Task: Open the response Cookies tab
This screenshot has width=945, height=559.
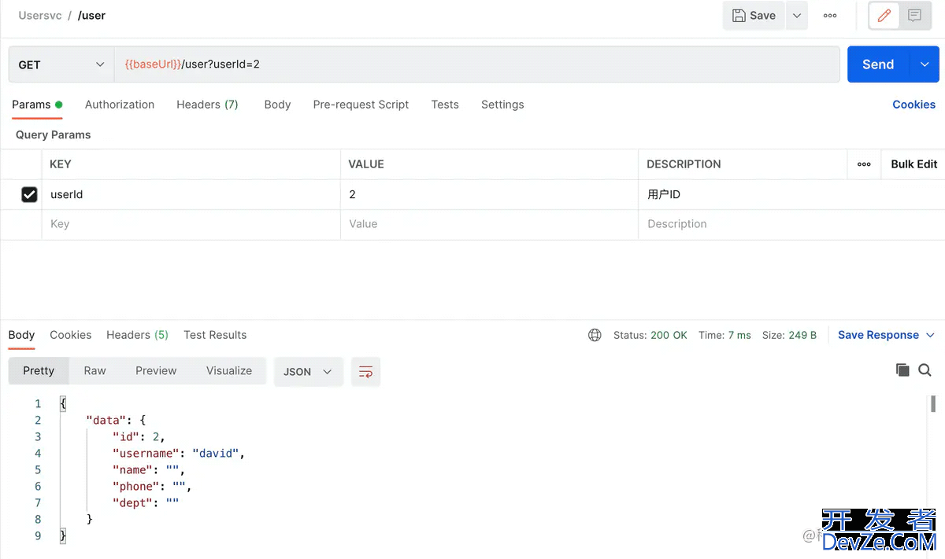Action: click(71, 335)
